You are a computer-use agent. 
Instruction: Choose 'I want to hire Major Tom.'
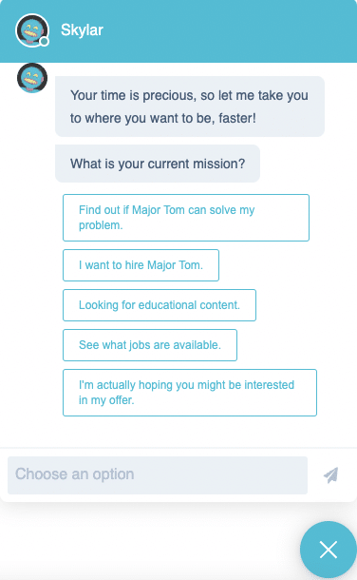(x=141, y=265)
